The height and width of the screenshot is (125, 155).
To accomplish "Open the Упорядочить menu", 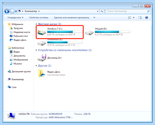I will tap(15, 17).
